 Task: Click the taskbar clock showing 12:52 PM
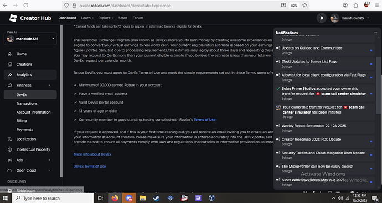[x=359, y=198]
